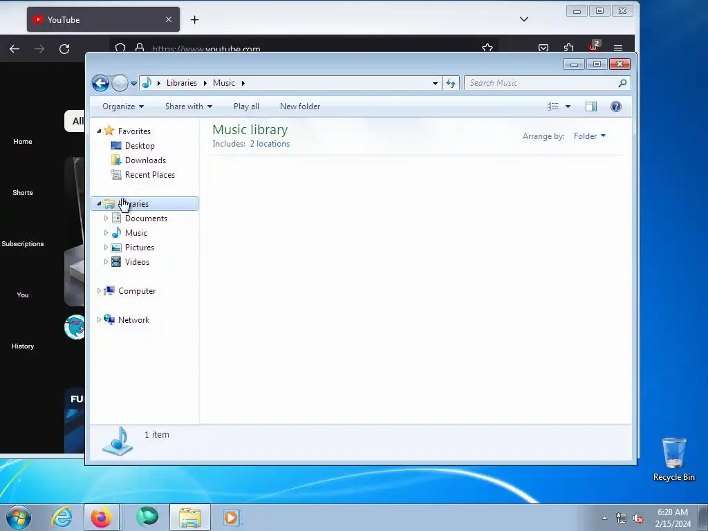Open the address bar previous locations dropdown

click(x=435, y=83)
